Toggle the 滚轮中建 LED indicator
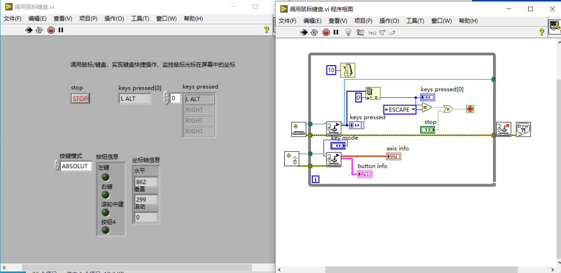Viewport: 561px width, 273px height. tap(106, 213)
